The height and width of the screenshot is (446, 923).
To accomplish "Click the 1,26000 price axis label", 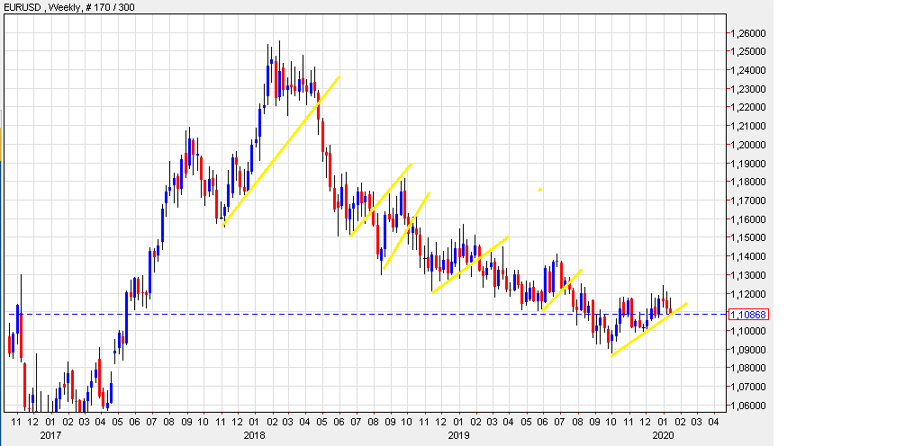I will pos(748,33).
